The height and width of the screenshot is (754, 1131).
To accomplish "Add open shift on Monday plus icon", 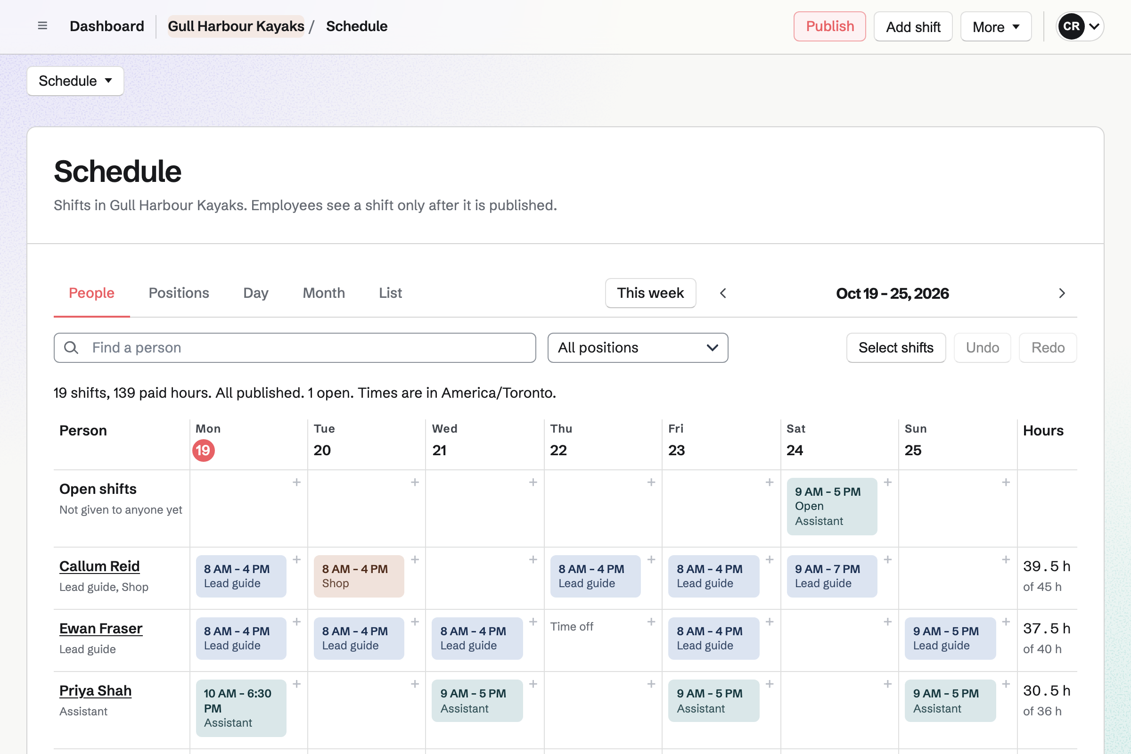I will (297, 482).
